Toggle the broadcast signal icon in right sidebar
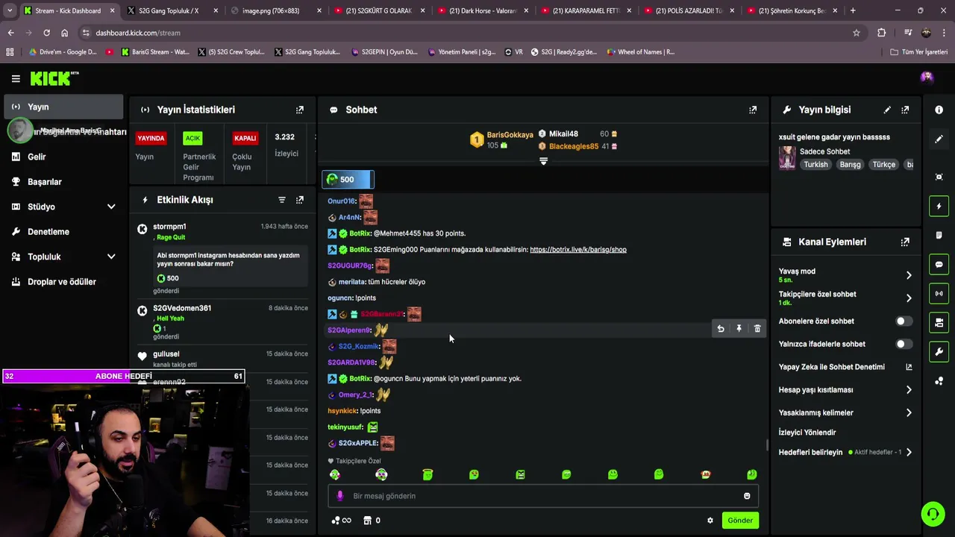 click(x=939, y=294)
